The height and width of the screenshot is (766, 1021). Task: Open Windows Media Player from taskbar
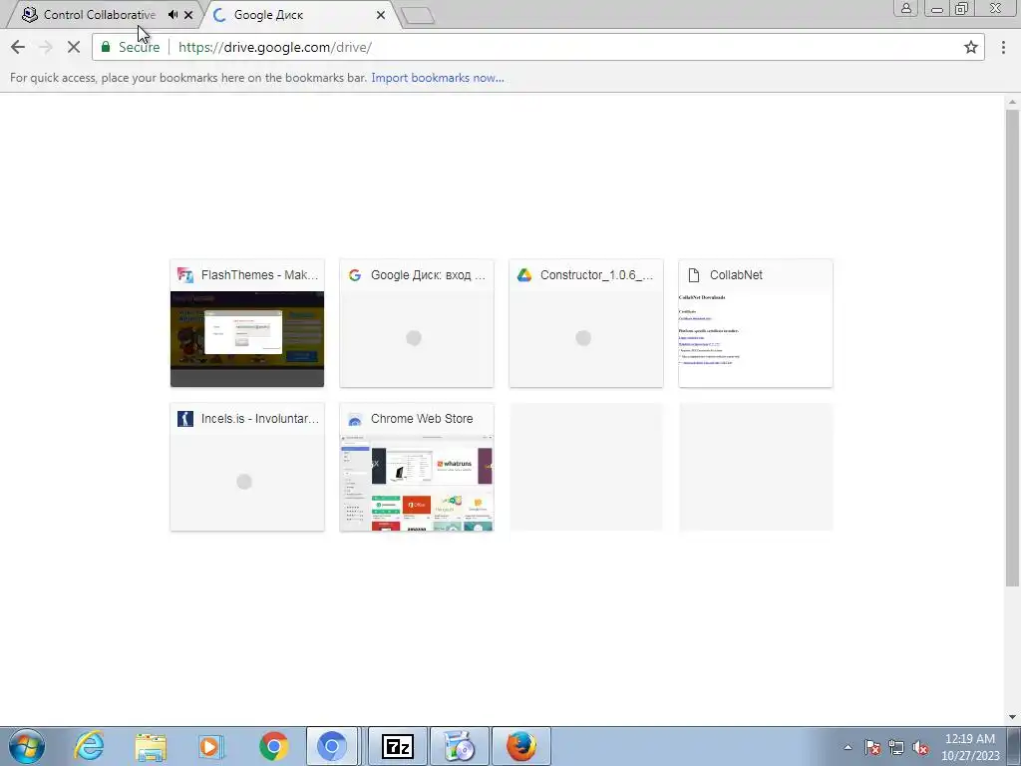[x=211, y=746]
